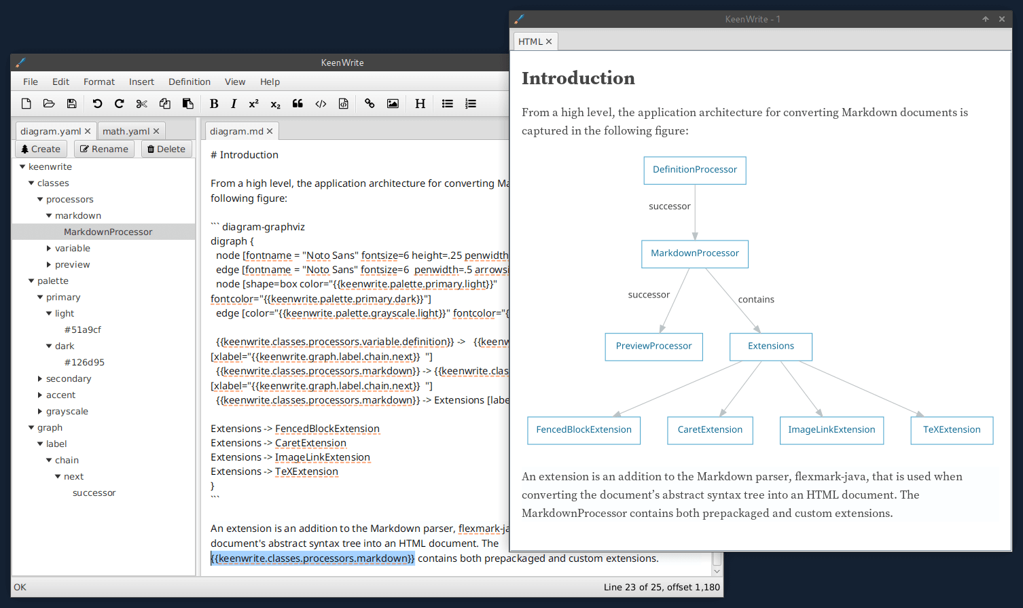The width and height of the screenshot is (1023, 608).
Task: Undo the last edit
Action: point(96,103)
